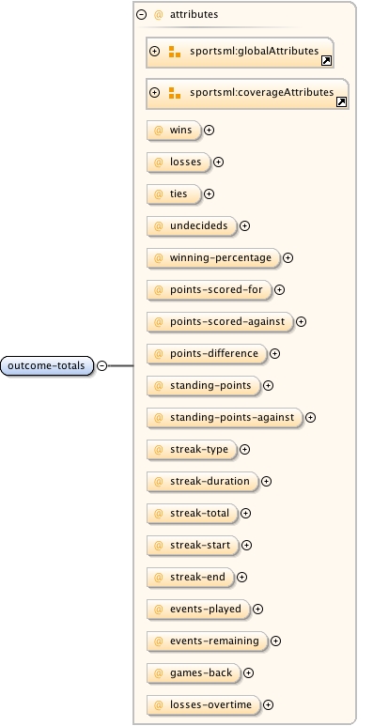The width and height of the screenshot is (373, 726).
Task: Select the undecideds attribute
Action: point(192,226)
